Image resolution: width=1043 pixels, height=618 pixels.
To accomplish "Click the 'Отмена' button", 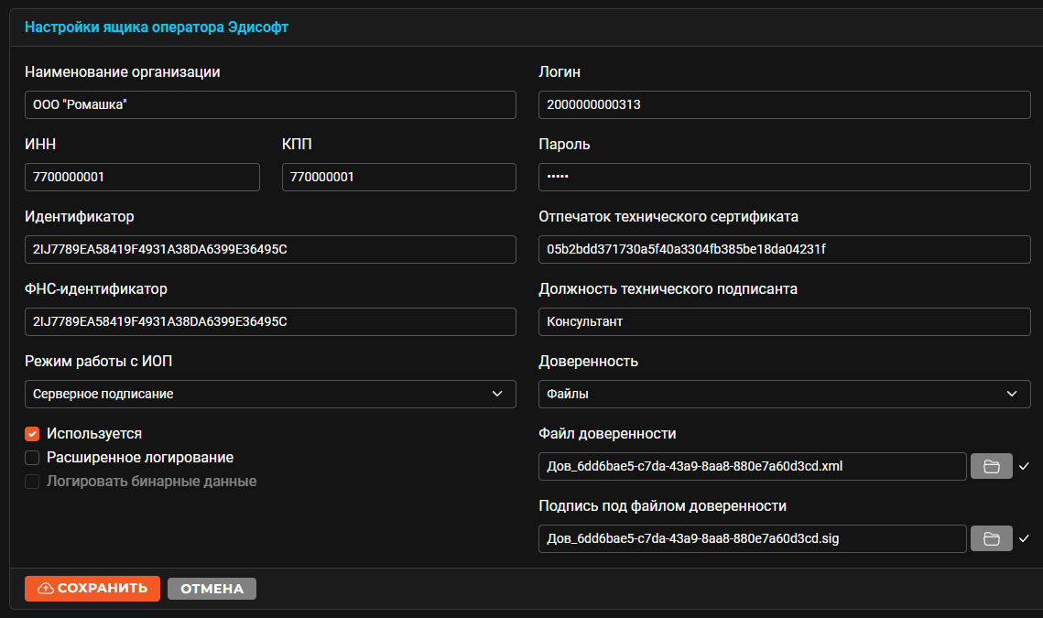I will [x=212, y=589].
